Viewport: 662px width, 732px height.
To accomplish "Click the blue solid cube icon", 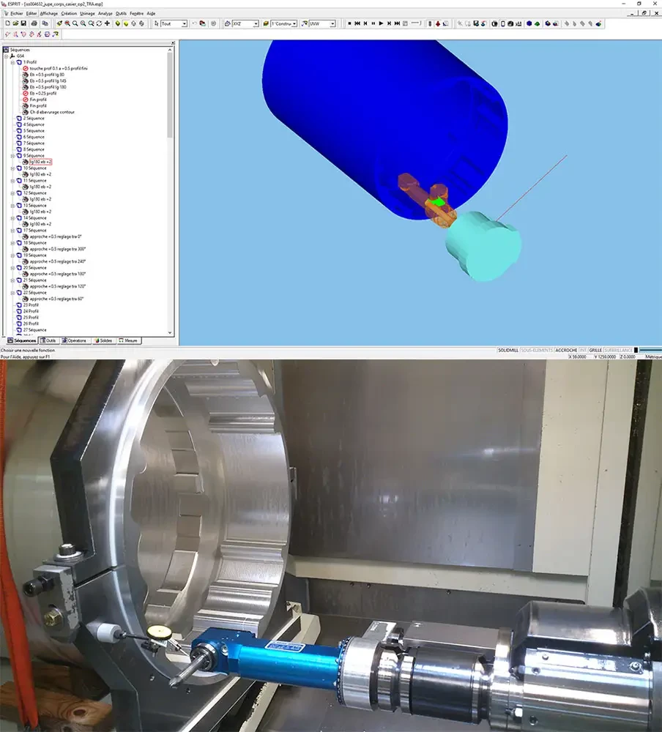I will [529, 23].
